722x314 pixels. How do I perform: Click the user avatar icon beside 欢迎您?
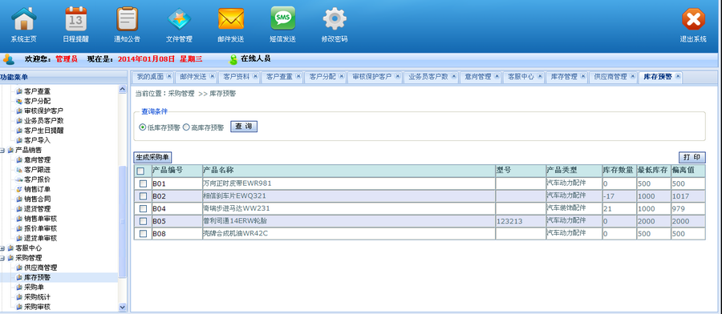tap(9, 59)
